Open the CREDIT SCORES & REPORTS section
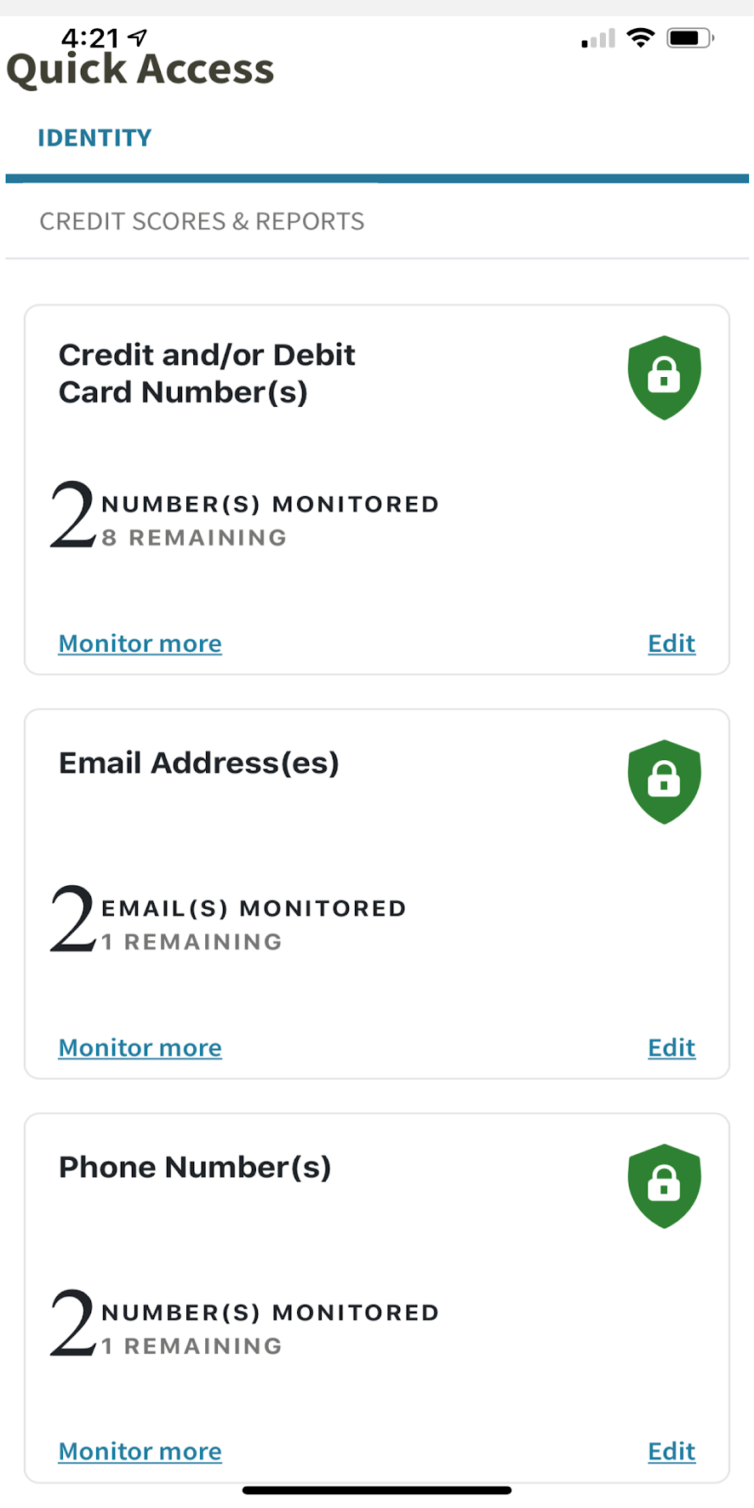The image size is (754, 1508). pyautogui.click(x=202, y=220)
